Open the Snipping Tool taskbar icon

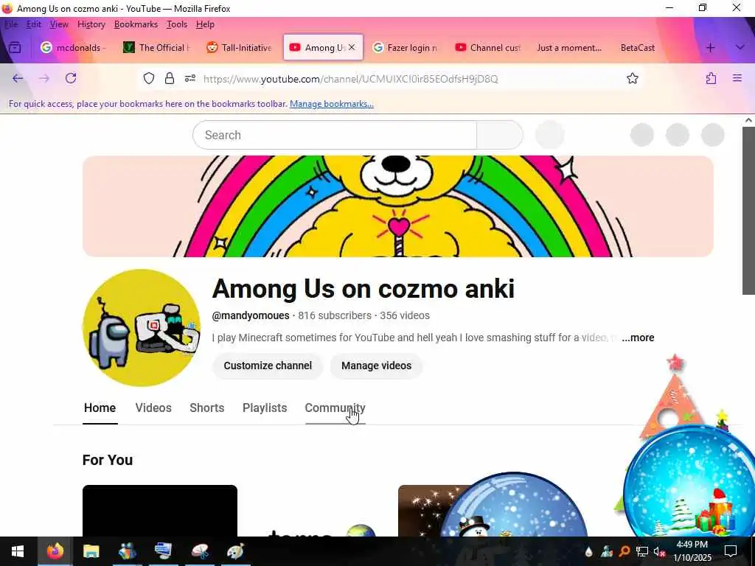pos(199,551)
